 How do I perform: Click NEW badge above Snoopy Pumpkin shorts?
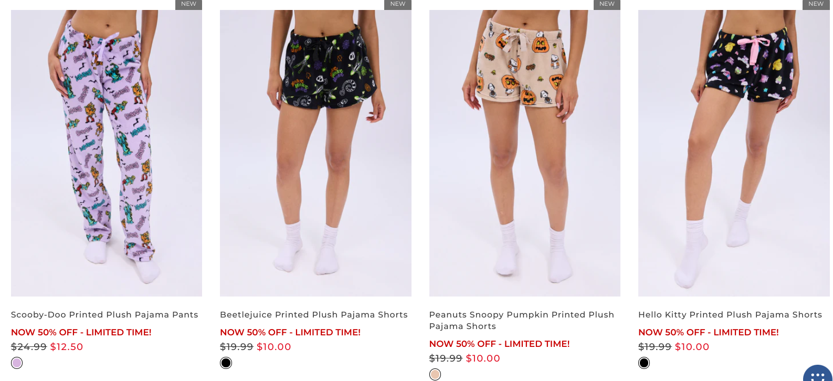point(607,4)
